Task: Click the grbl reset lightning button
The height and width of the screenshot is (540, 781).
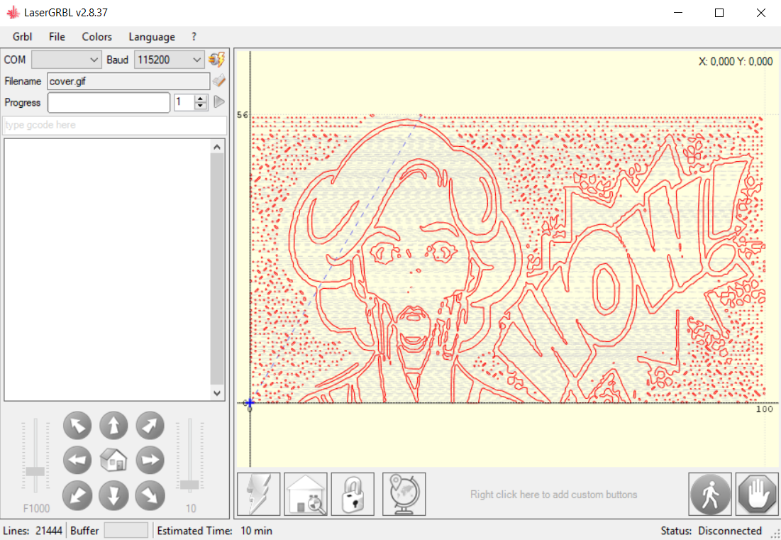Action: [x=258, y=494]
